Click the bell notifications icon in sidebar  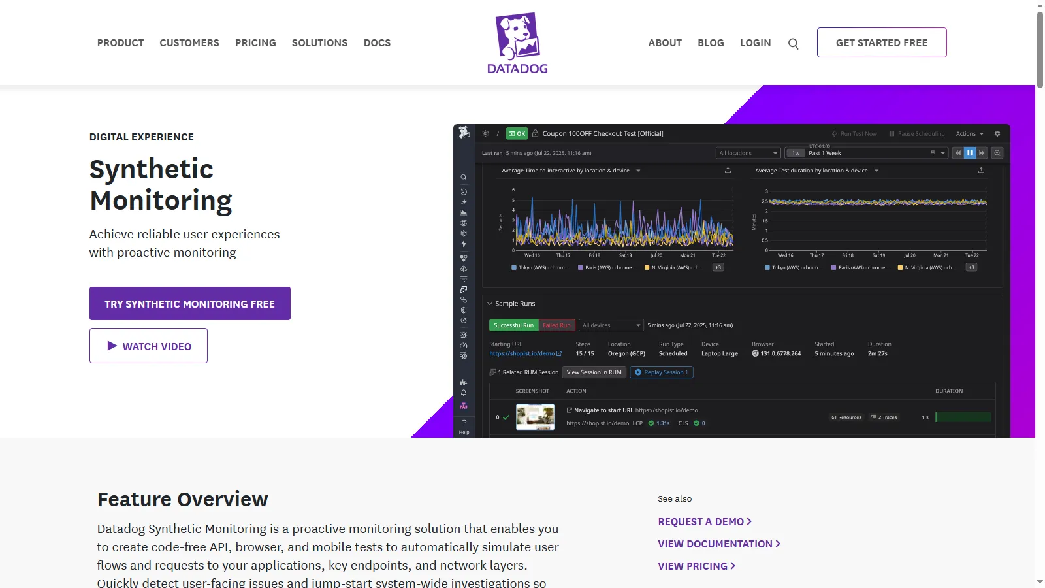coord(464,393)
